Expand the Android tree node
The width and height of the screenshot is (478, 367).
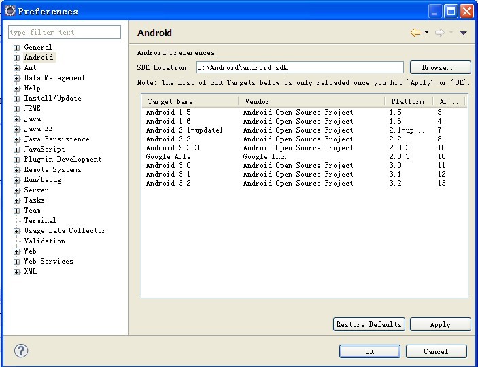[16, 58]
